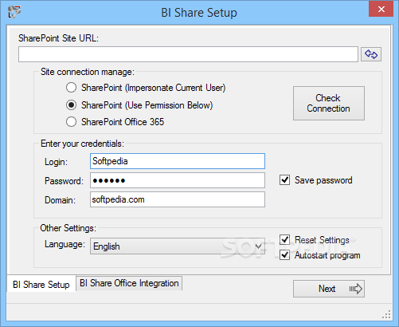Click the blue arrows icon beside URL field
The height and width of the screenshot is (327, 399).
click(371, 54)
